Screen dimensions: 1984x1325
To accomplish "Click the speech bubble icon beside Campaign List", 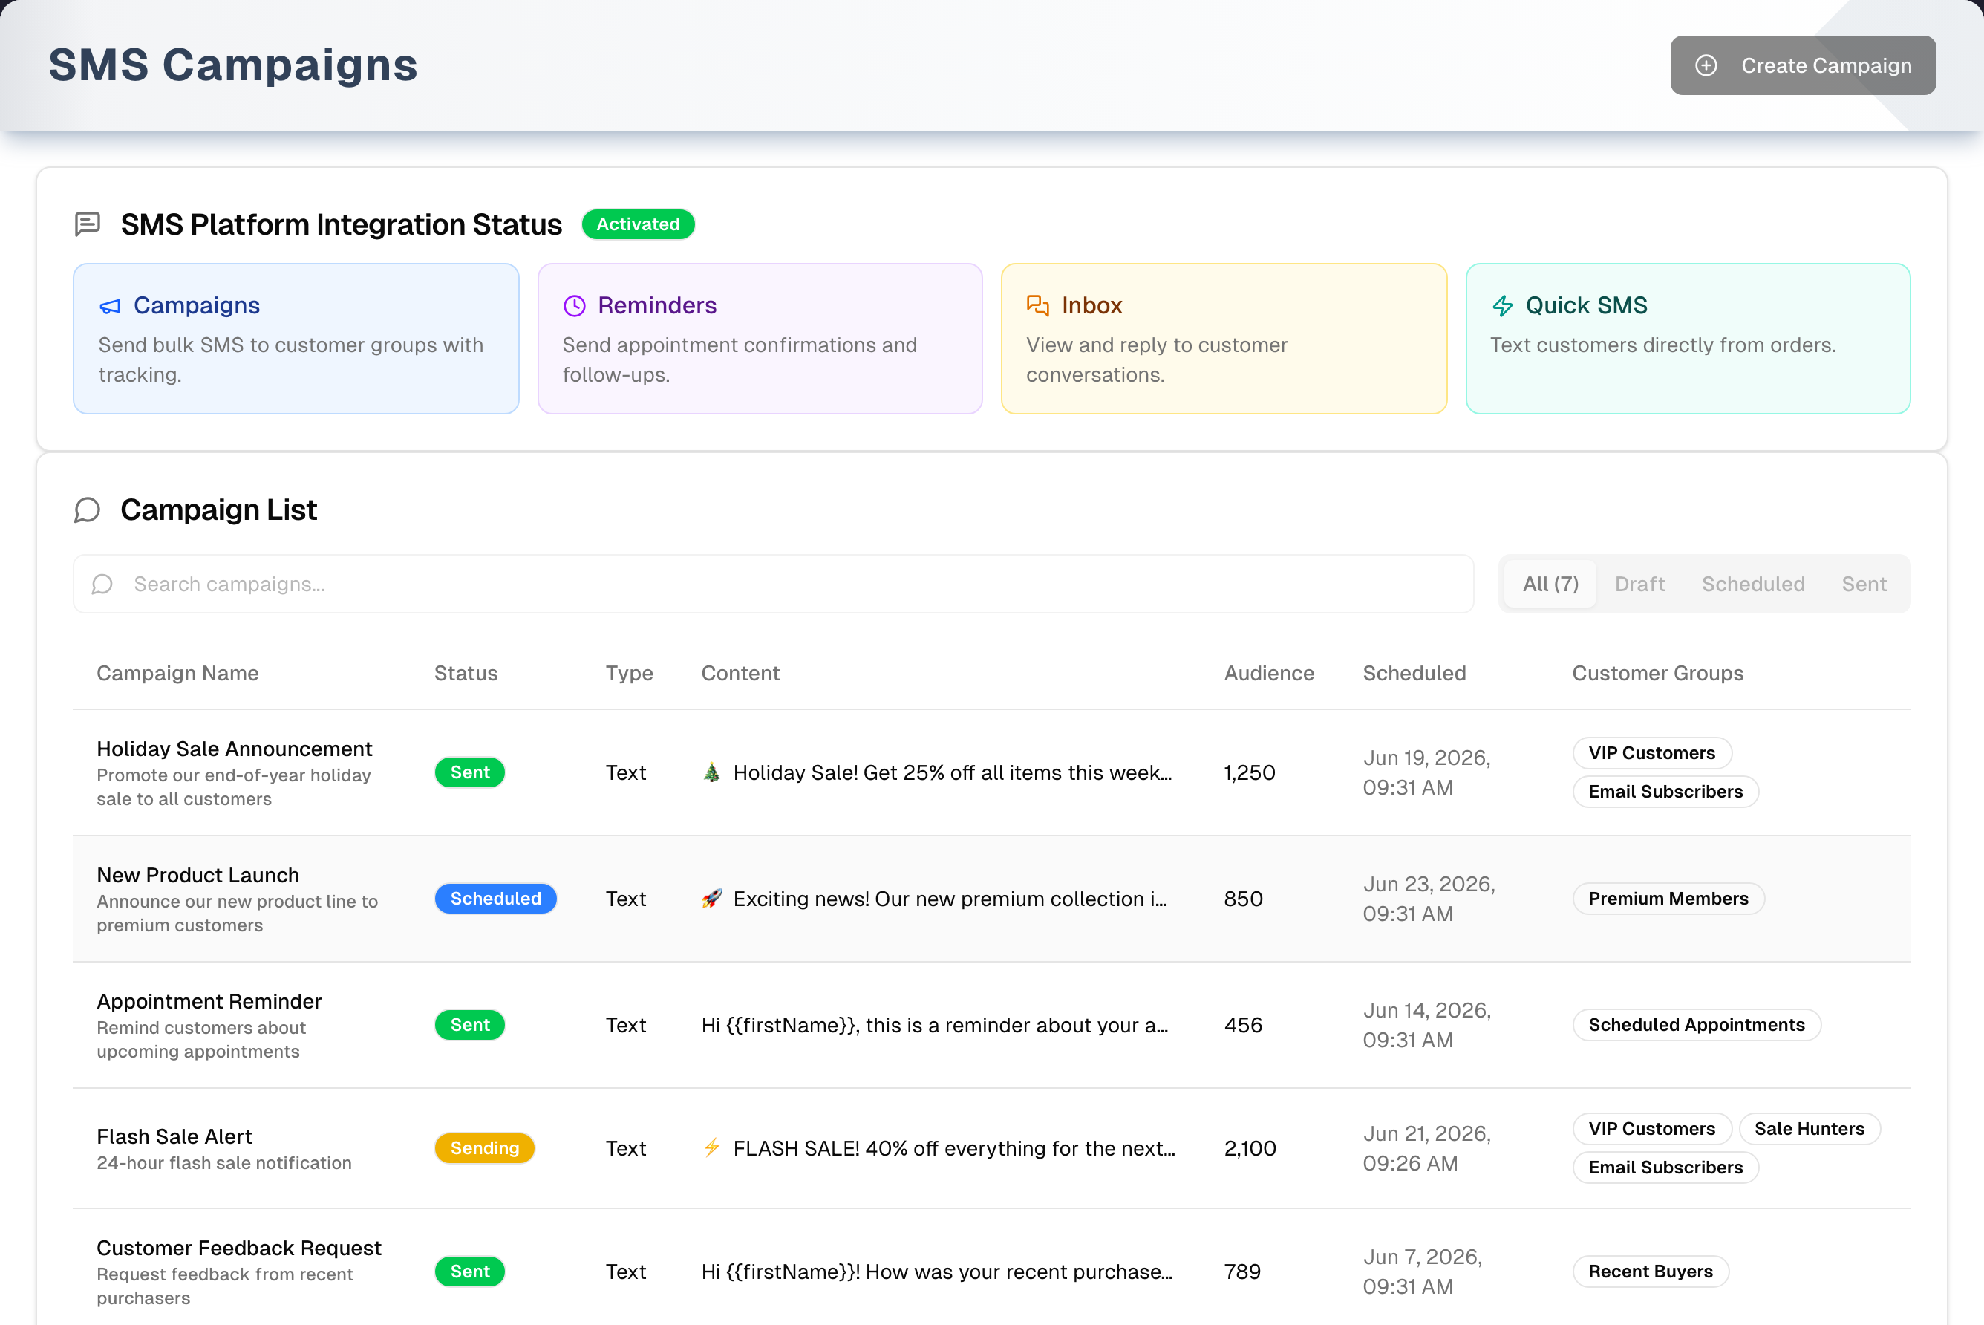I will [87, 510].
